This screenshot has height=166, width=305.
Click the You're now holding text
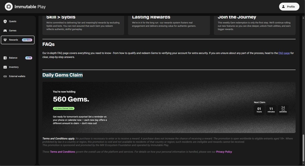64,92
